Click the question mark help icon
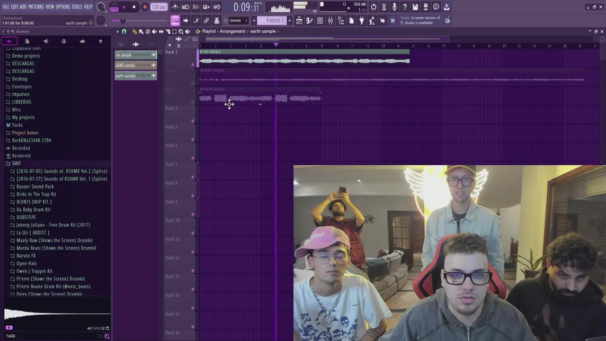This screenshot has height=341, width=606. pos(405,7)
